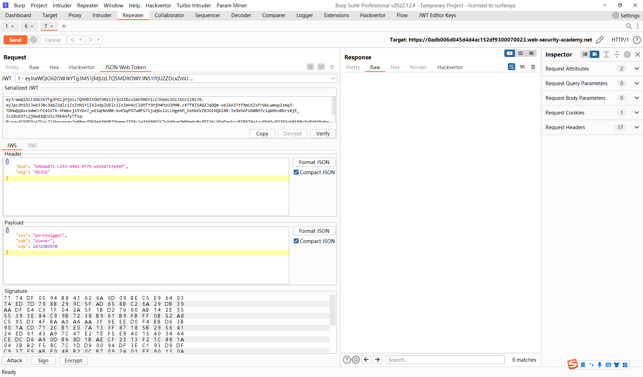Screen dimensions: 643x377
Task: Expand Request Cookies section
Action: tap(637, 113)
